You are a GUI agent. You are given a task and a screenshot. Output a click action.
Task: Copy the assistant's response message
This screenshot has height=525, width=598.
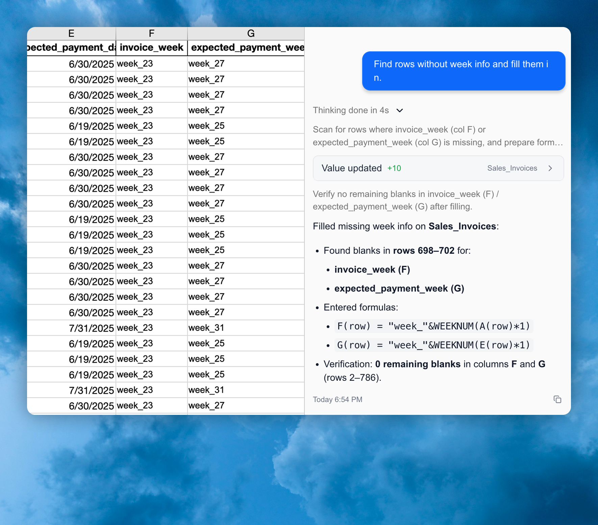point(557,399)
